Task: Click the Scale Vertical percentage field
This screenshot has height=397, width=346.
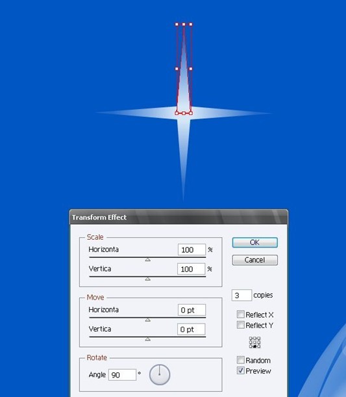Action: (191, 269)
